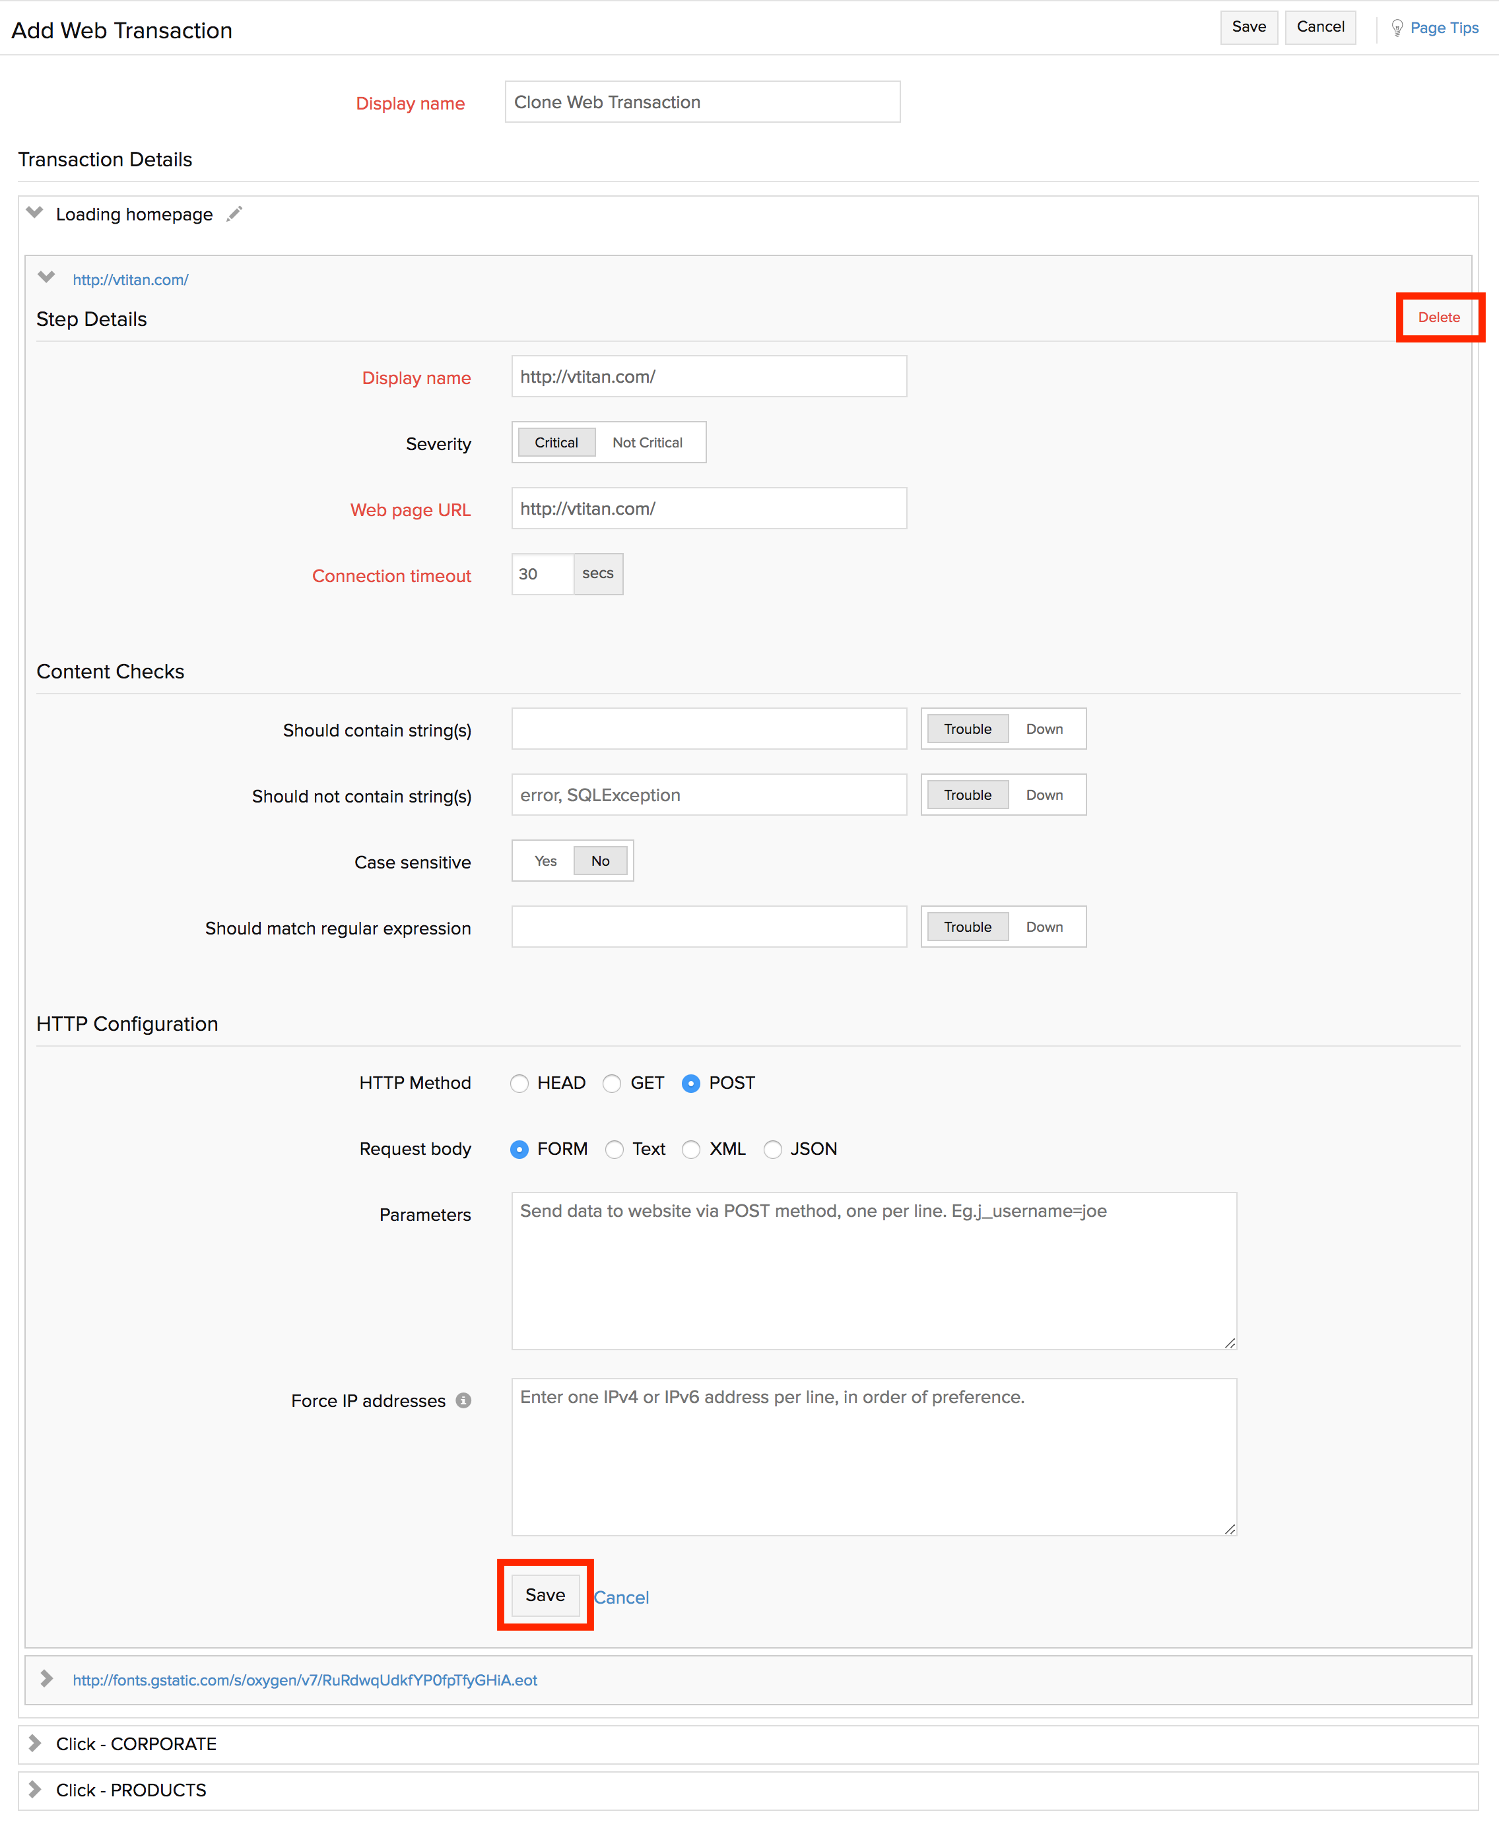Switch Should contain string(s) alert to Down
Viewport: 1499px width, 1832px height.
[x=1044, y=729]
